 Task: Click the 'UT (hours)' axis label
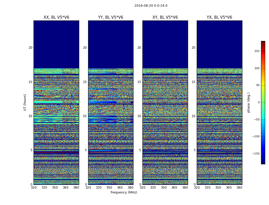pos(25,102)
